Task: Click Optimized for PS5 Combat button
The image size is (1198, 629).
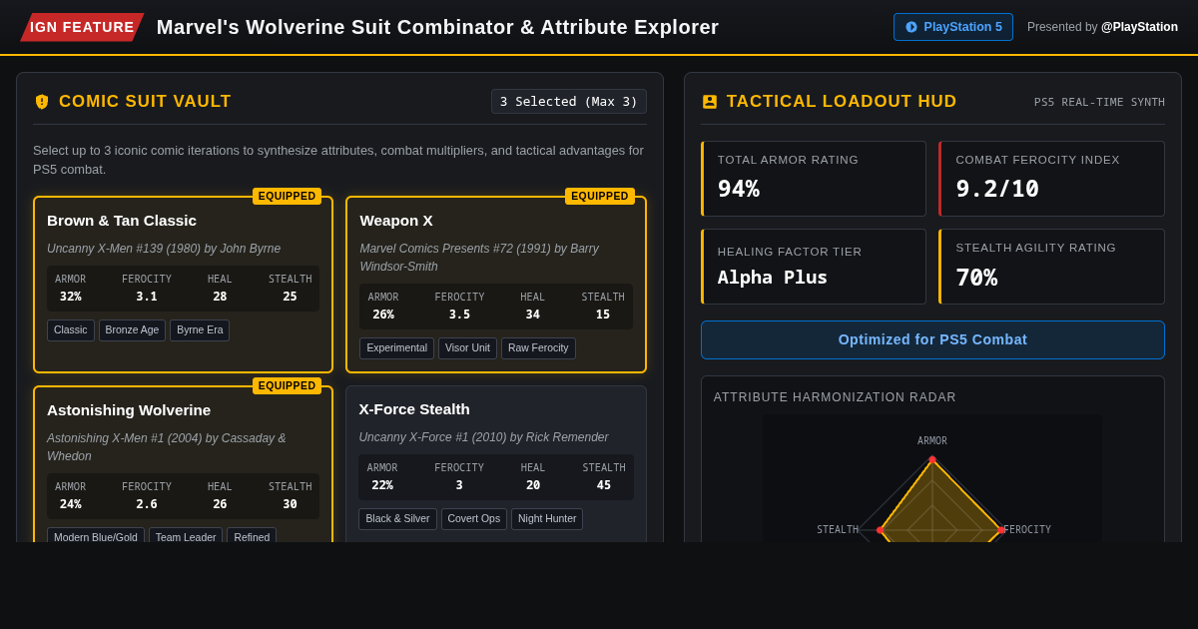Action: pyautogui.click(x=932, y=339)
